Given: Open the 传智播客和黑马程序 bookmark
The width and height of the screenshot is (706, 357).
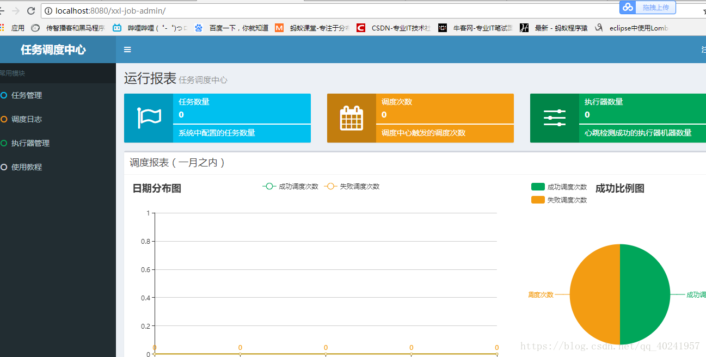Looking at the screenshot, I should click(x=68, y=28).
